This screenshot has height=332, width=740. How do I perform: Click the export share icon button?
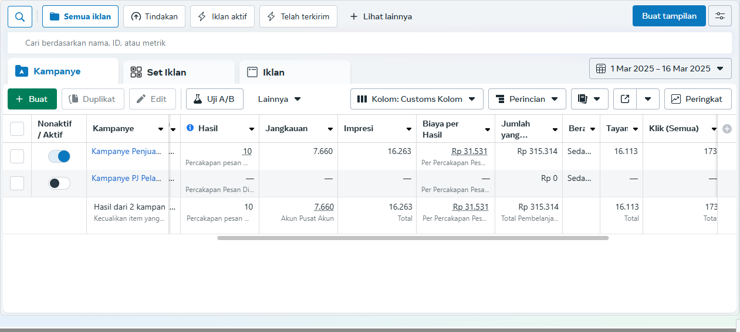tap(625, 99)
